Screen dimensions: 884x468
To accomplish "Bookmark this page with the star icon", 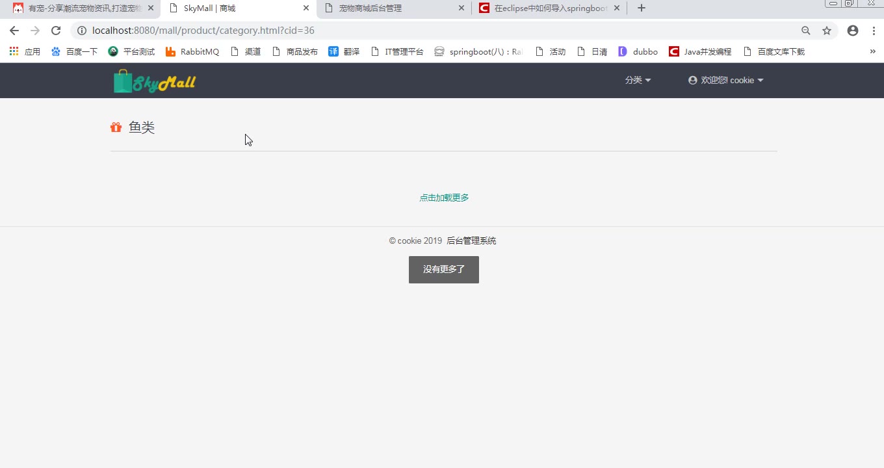I will pyautogui.click(x=827, y=31).
